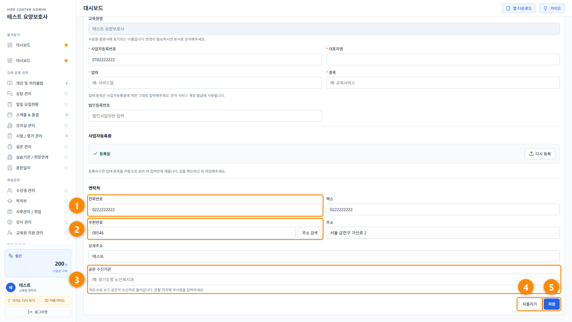Click the 대표자명 input field

[443, 60]
